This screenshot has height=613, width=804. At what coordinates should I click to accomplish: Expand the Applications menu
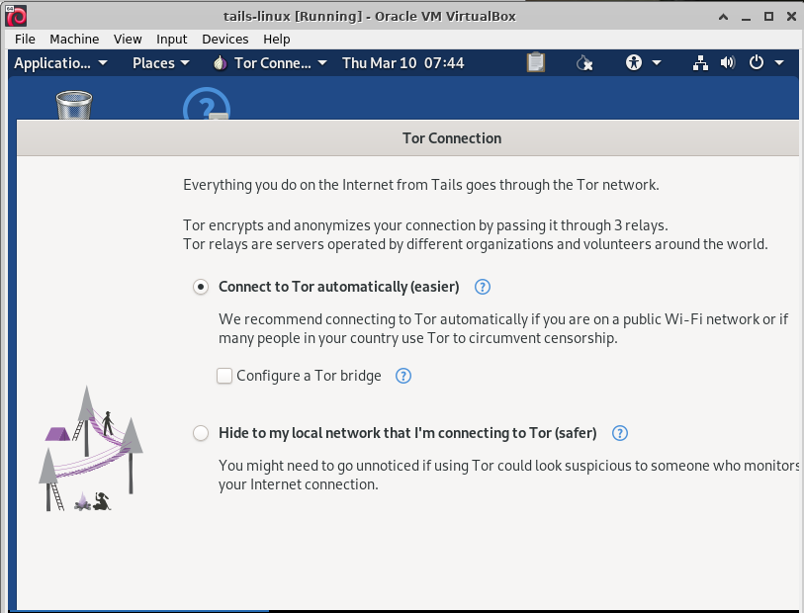[60, 63]
